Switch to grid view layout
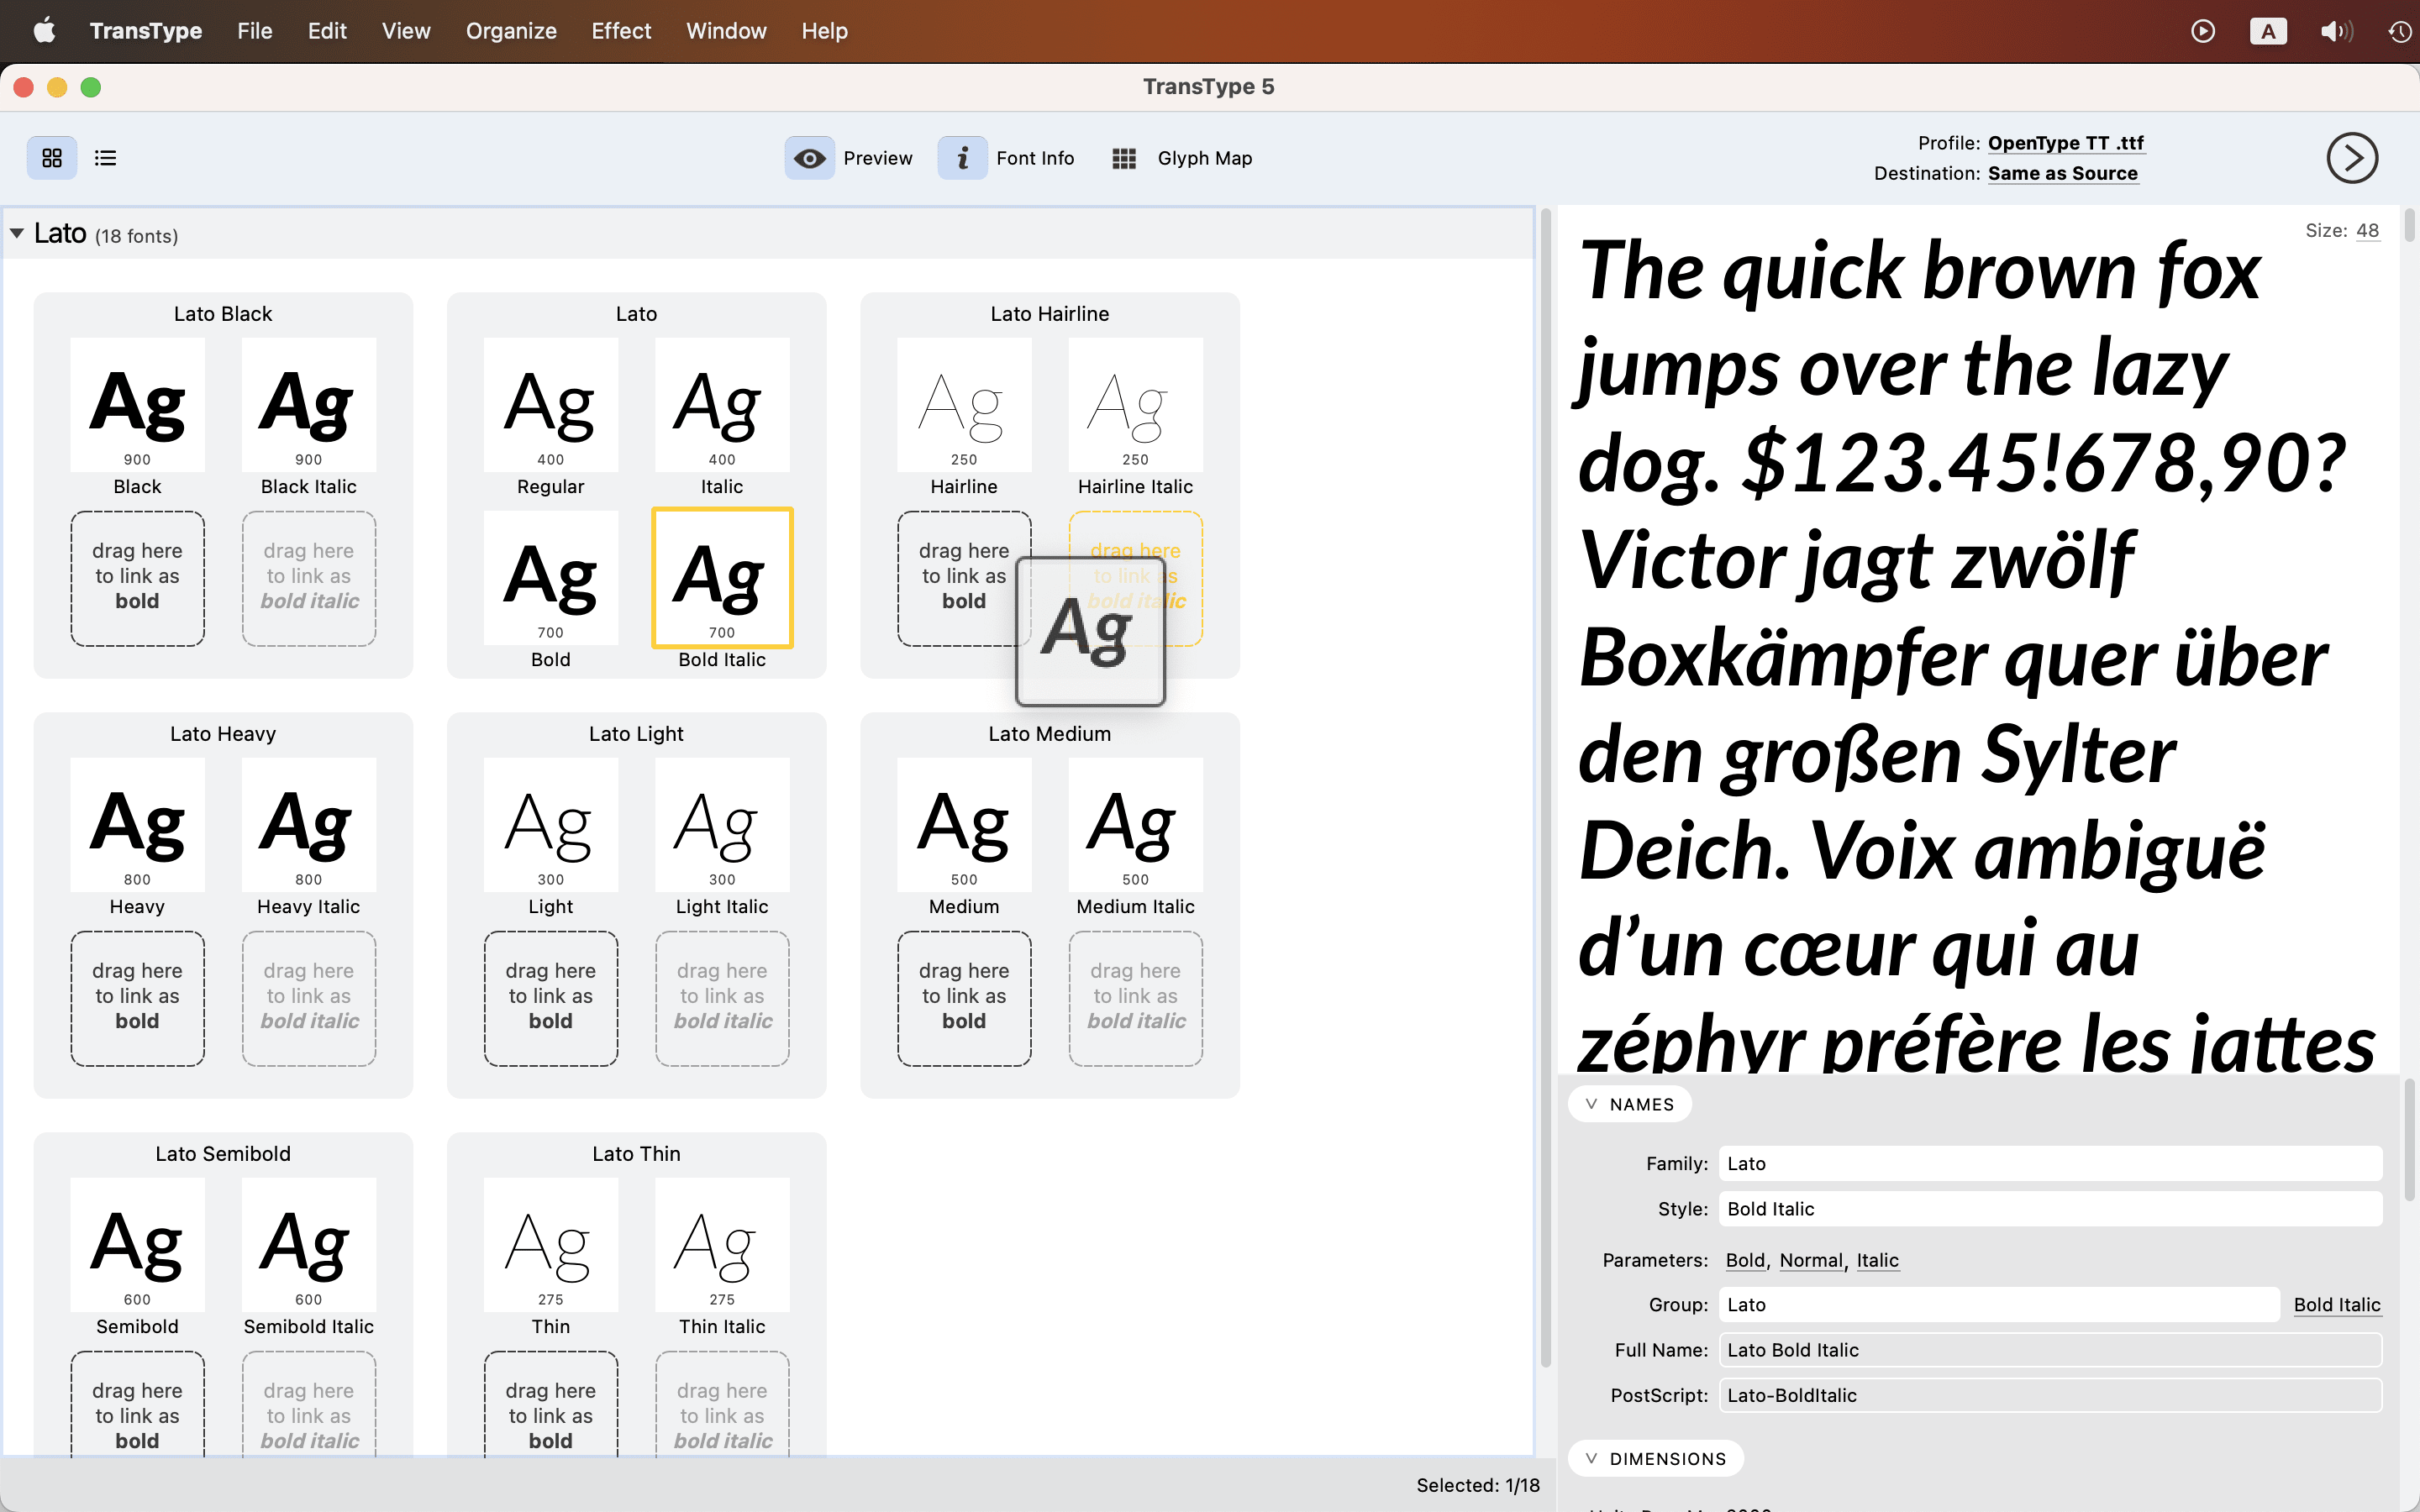2420x1512 pixels. (52, 158)
